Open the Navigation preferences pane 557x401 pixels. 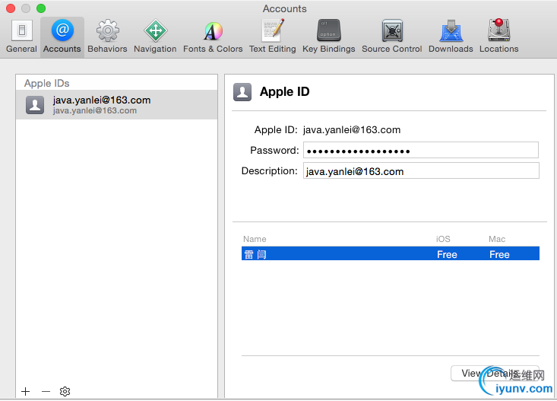click(x=155, y=37)
